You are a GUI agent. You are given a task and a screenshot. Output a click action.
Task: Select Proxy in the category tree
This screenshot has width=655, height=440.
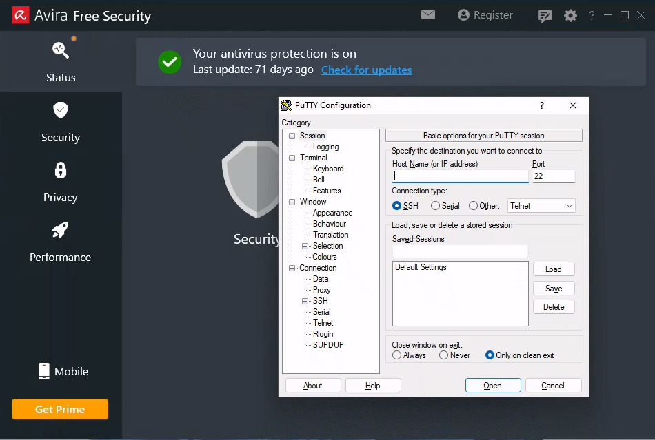pyautogui.click(x=322, y=290)
